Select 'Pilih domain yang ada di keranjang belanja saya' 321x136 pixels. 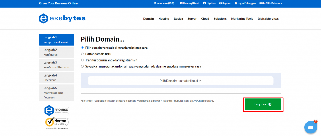82,48
